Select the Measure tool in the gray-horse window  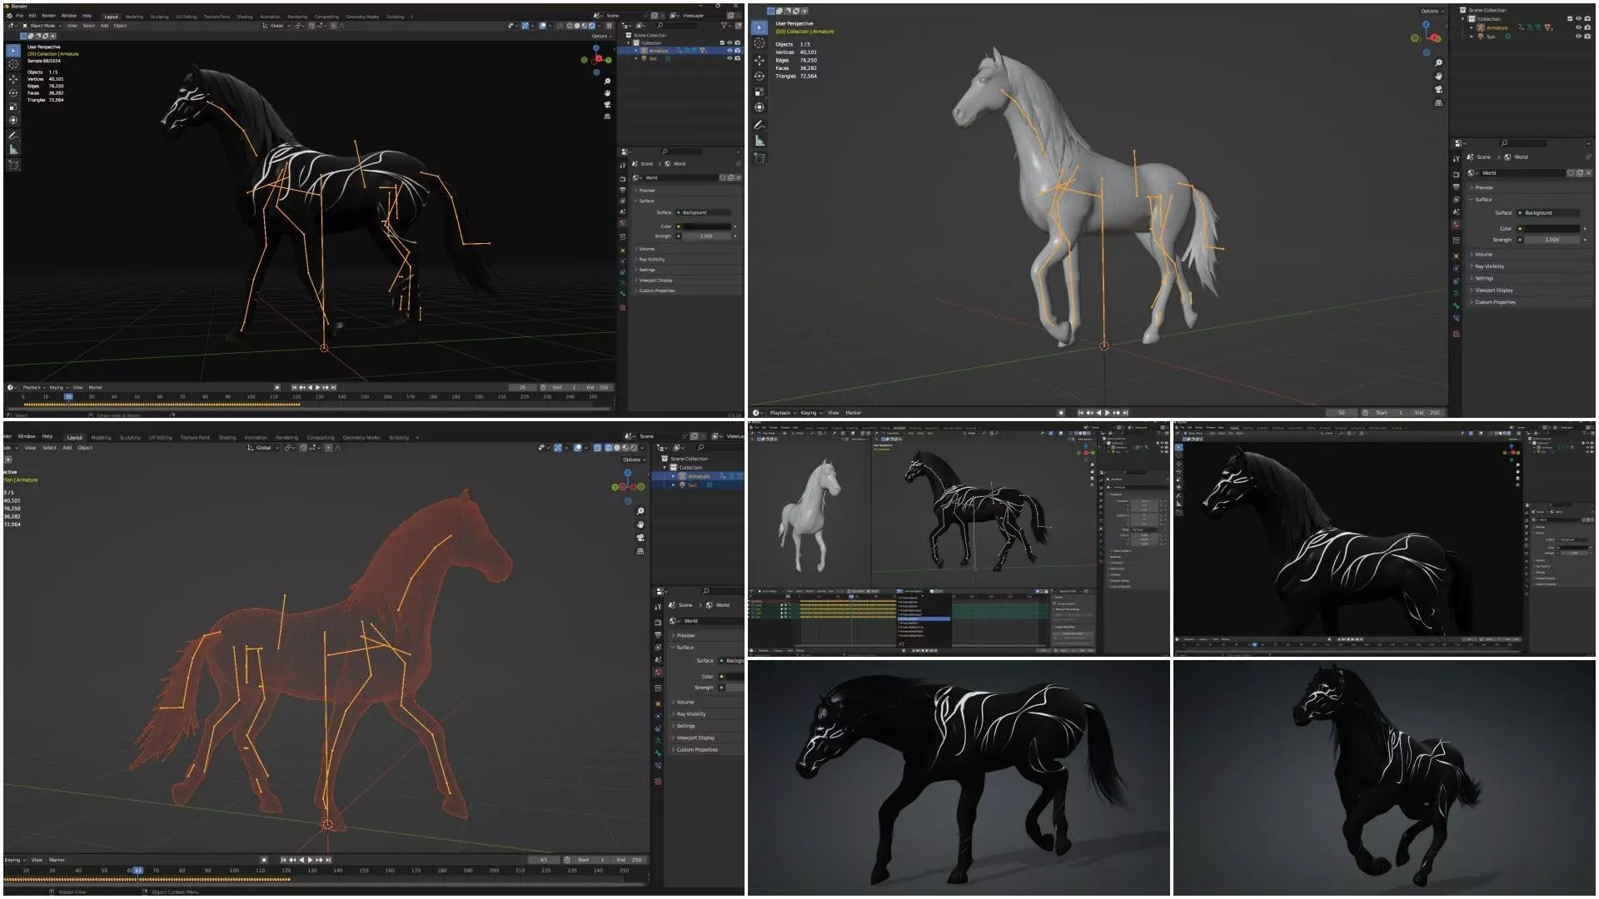759,141
